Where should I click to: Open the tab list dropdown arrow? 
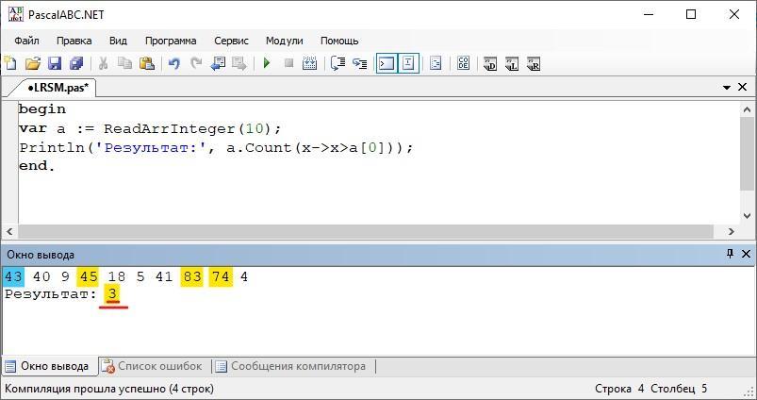[x=727, y=88]
